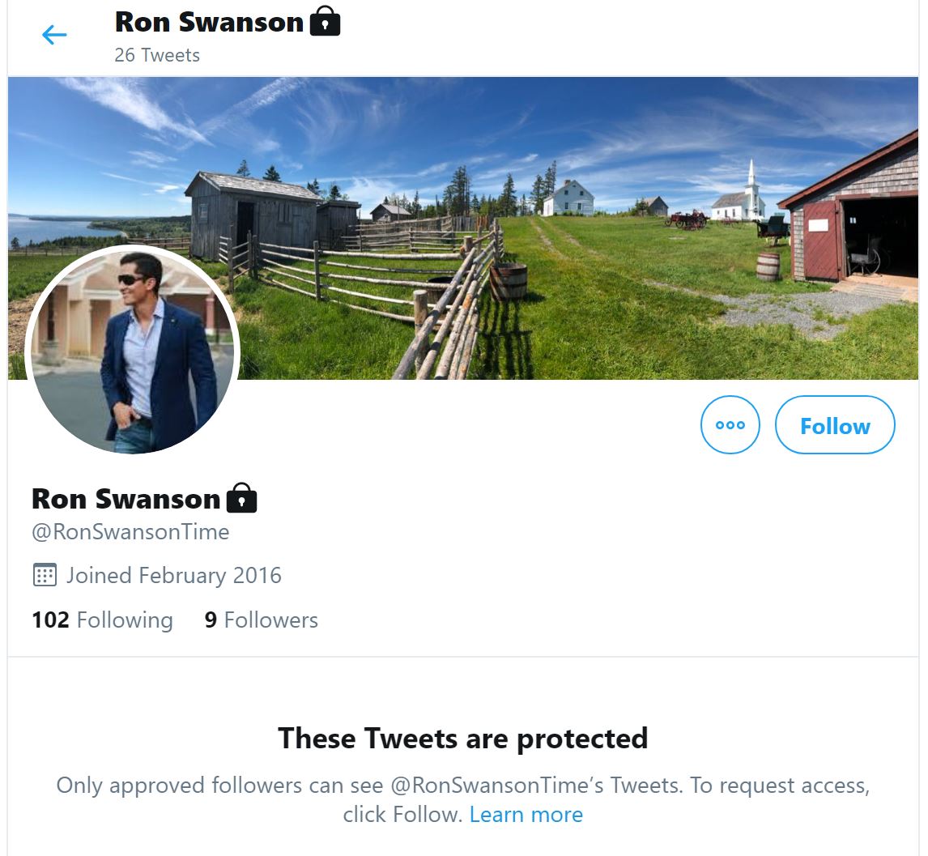928x856 pixels.
Task: Click the Ron Swanson title in top header
Action: click(209, 22)
